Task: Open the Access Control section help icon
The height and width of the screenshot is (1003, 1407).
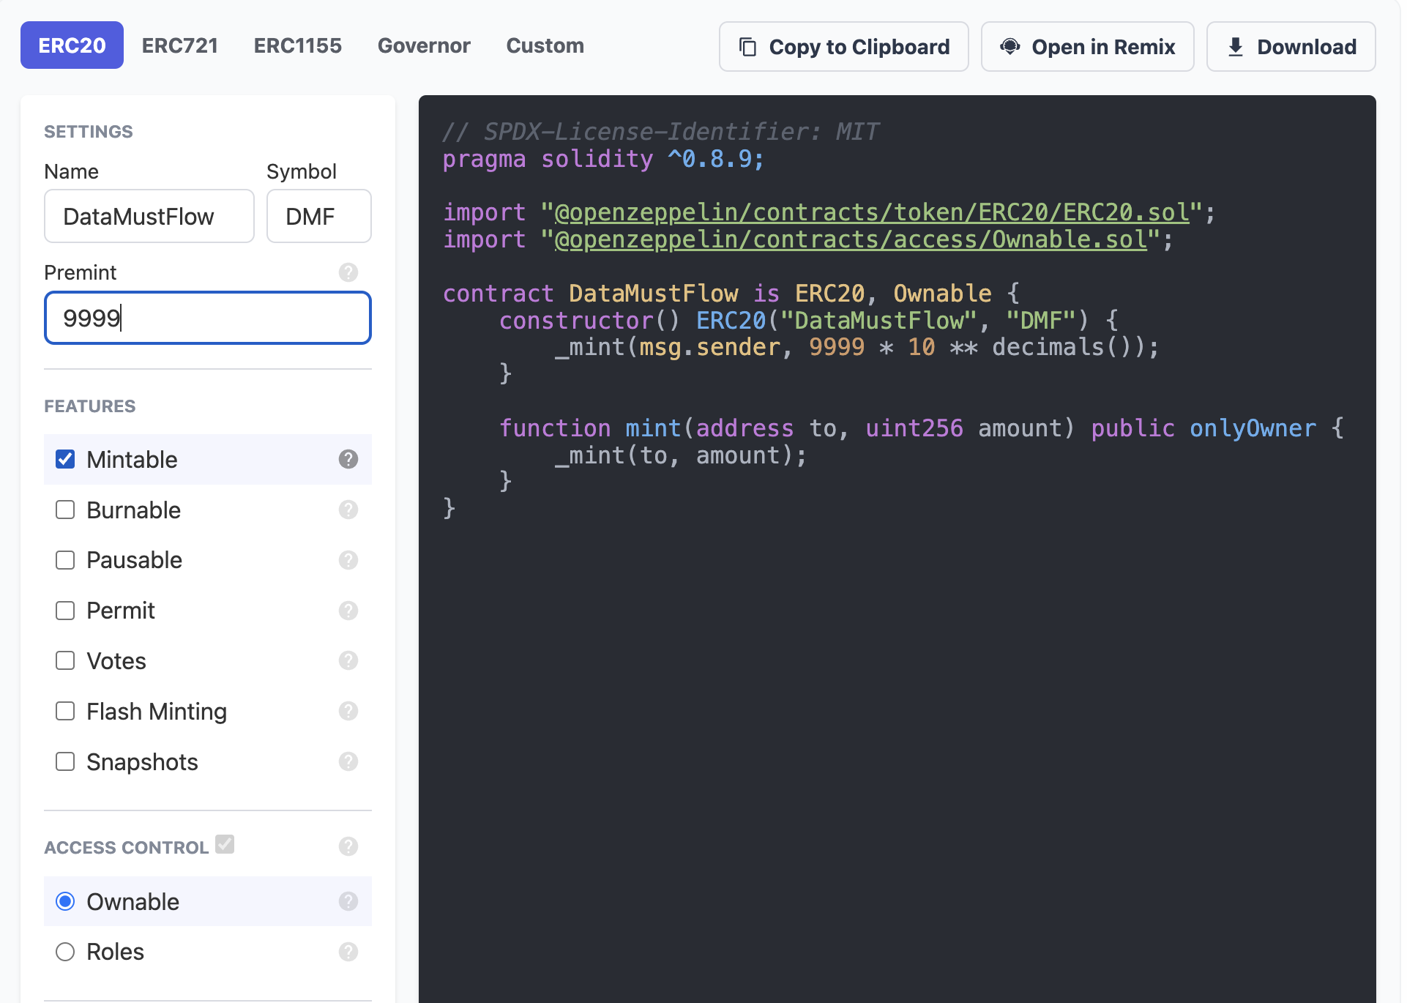Action: [x=348, y=847]
